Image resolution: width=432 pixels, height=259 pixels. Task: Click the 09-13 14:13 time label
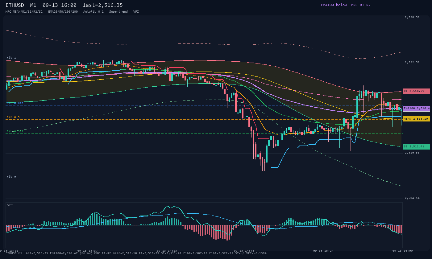pyautogui.click(x=167, y=251)
